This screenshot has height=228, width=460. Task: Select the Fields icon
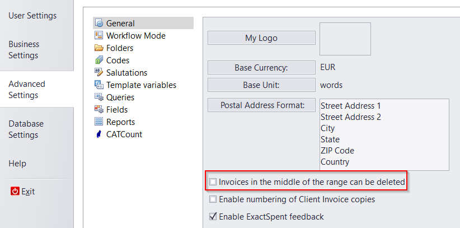click(x=99, y=109)
